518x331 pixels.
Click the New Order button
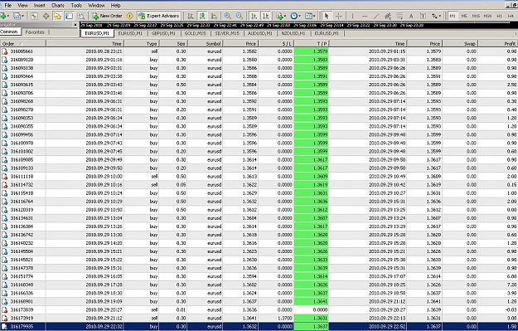[108, 16]
